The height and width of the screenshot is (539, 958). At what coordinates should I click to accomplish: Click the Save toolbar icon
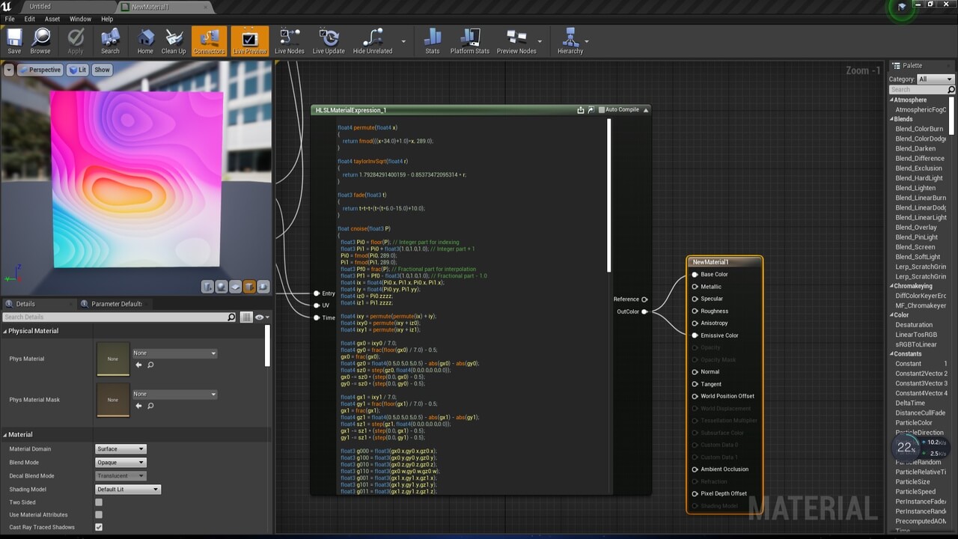pyautogui.click(x=14, y=40)
